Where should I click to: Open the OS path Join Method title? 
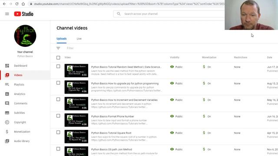pos(112,149)
